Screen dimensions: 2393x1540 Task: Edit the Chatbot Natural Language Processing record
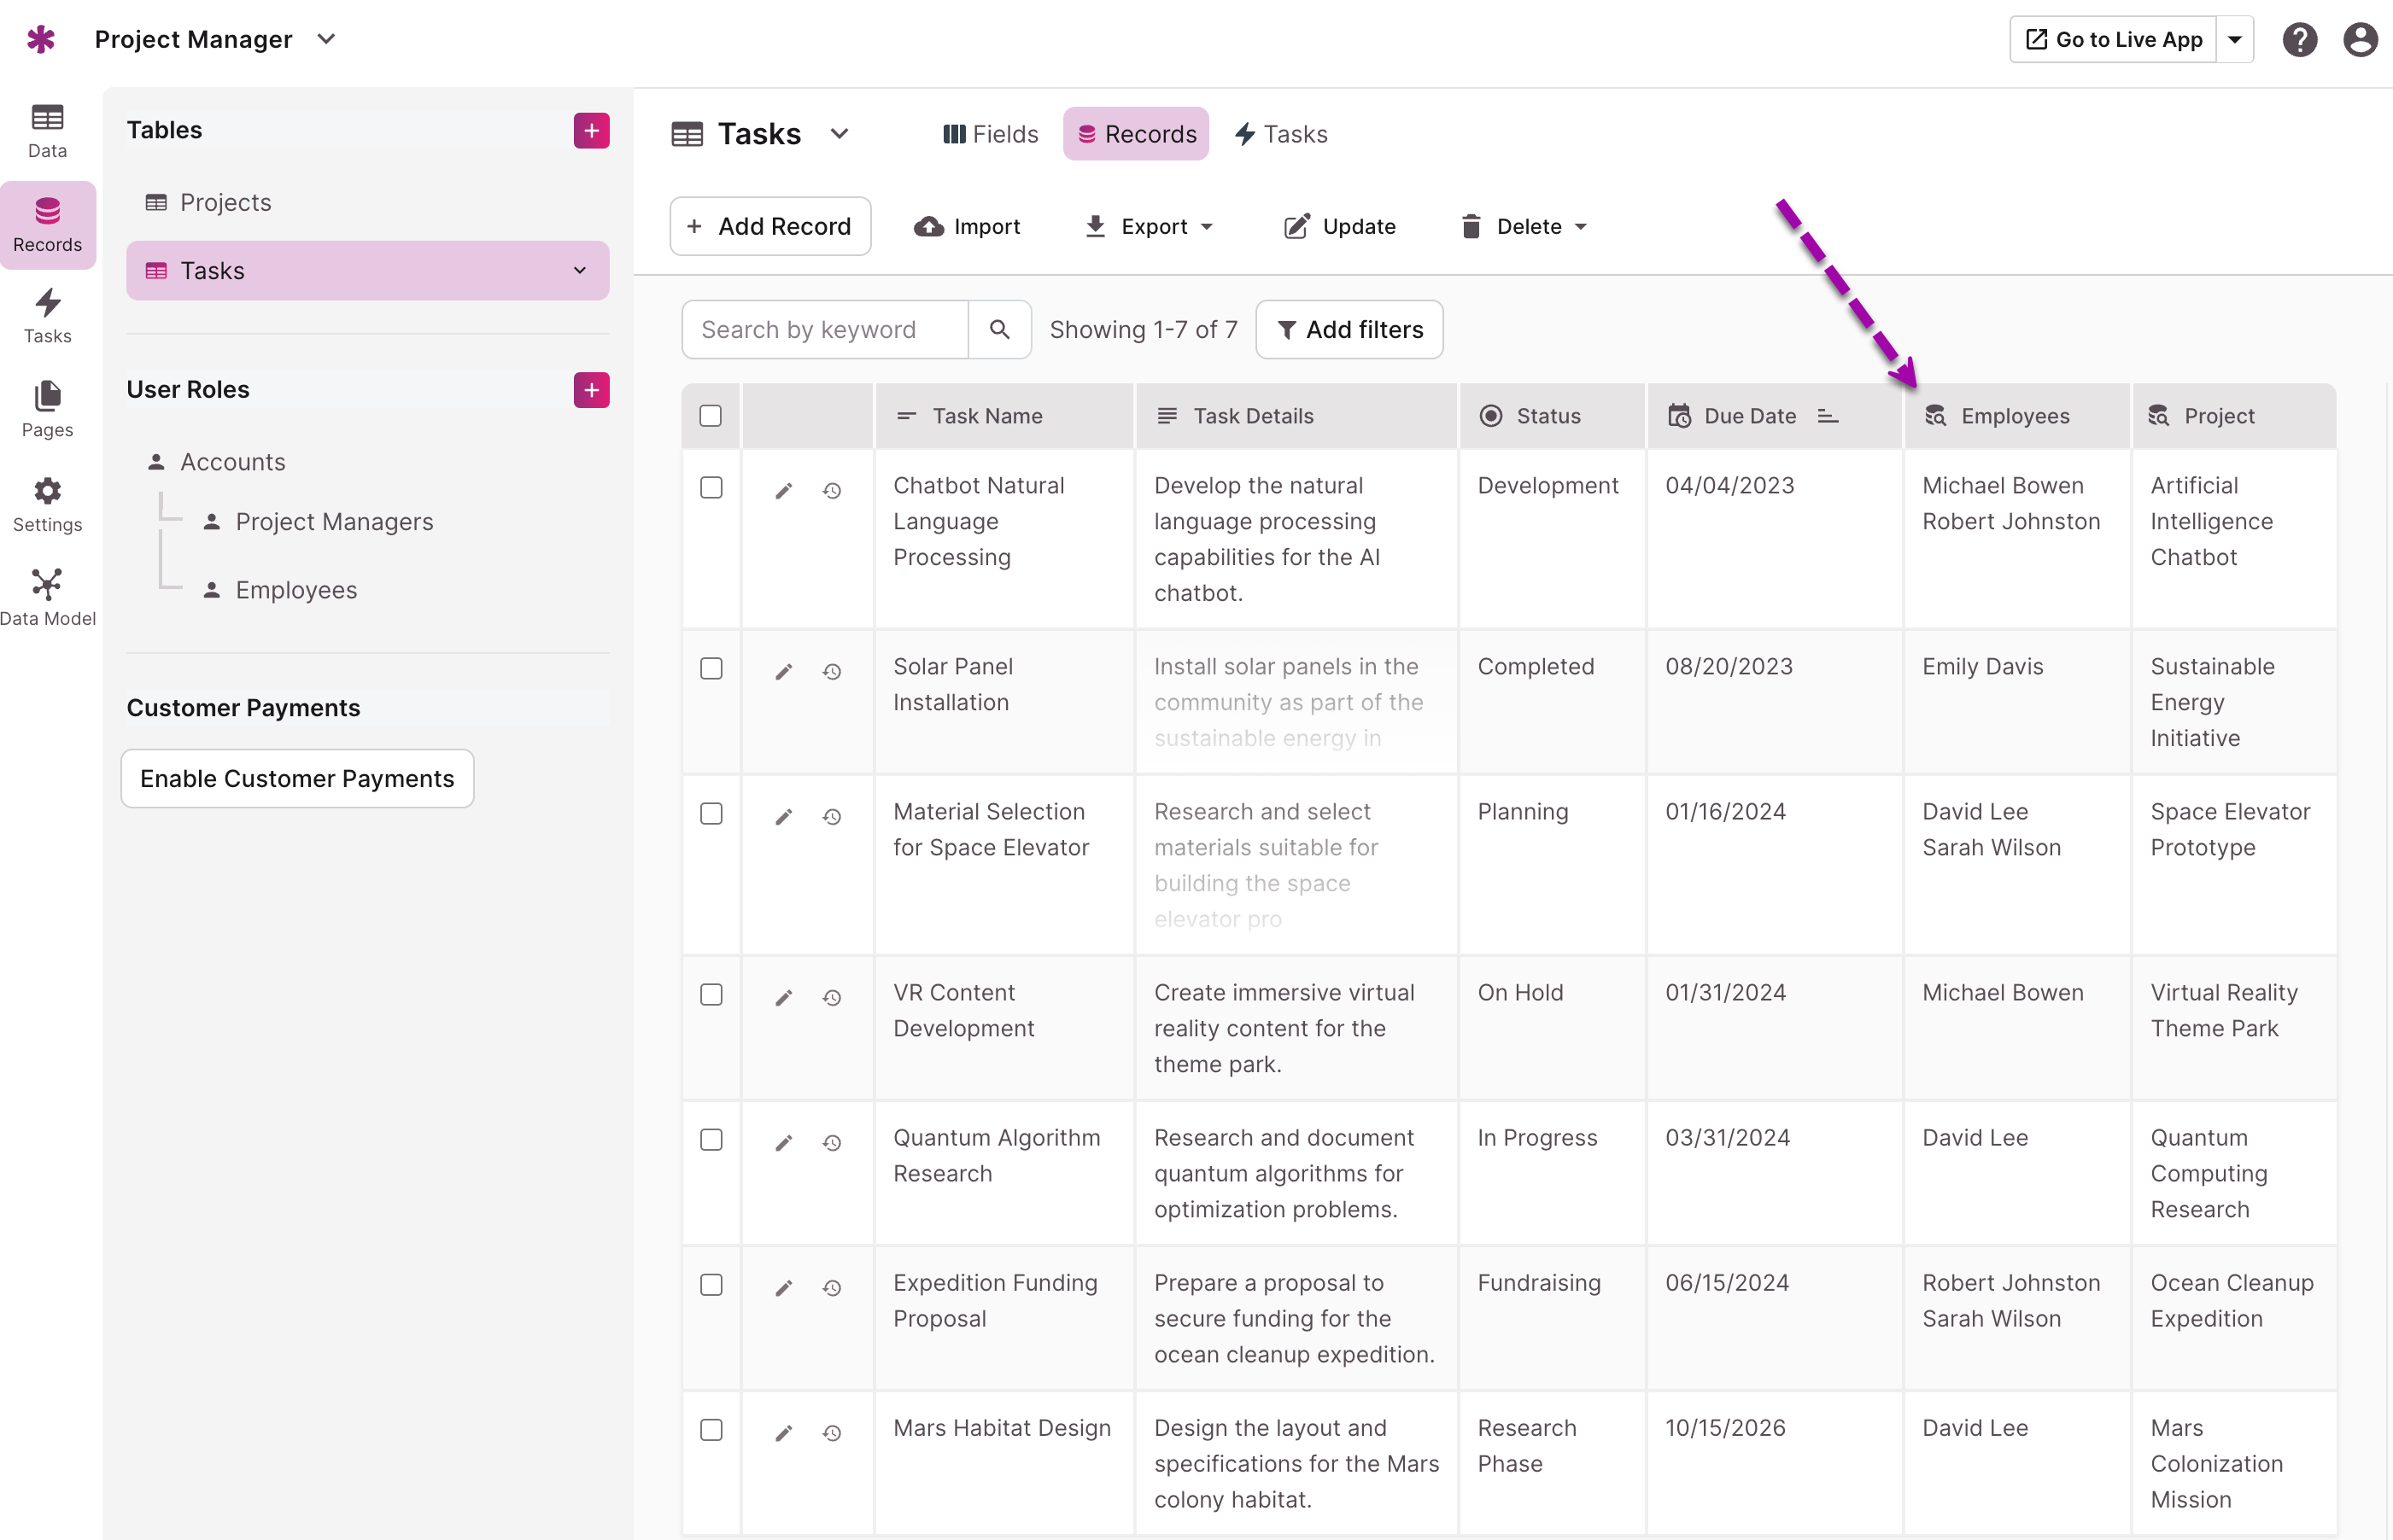coord(783,491)
